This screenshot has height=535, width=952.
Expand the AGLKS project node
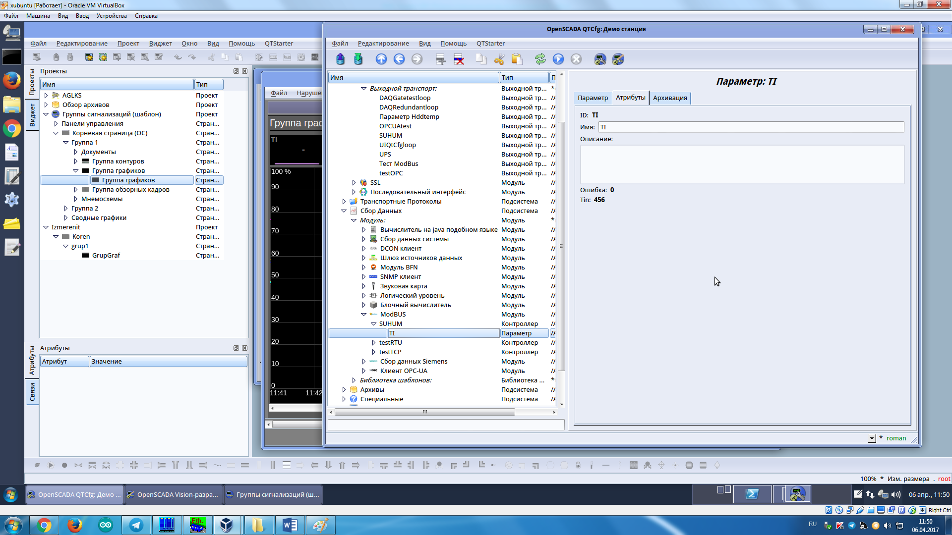pos(46,96)
